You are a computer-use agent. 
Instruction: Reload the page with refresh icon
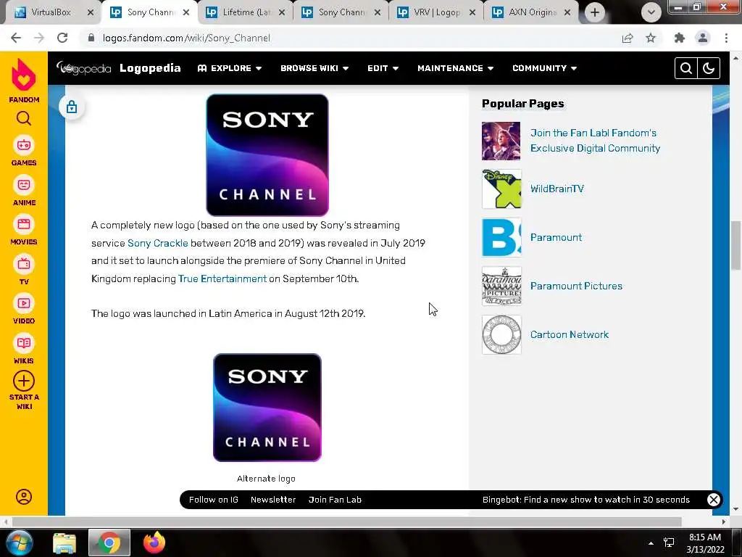coord(62,38)
